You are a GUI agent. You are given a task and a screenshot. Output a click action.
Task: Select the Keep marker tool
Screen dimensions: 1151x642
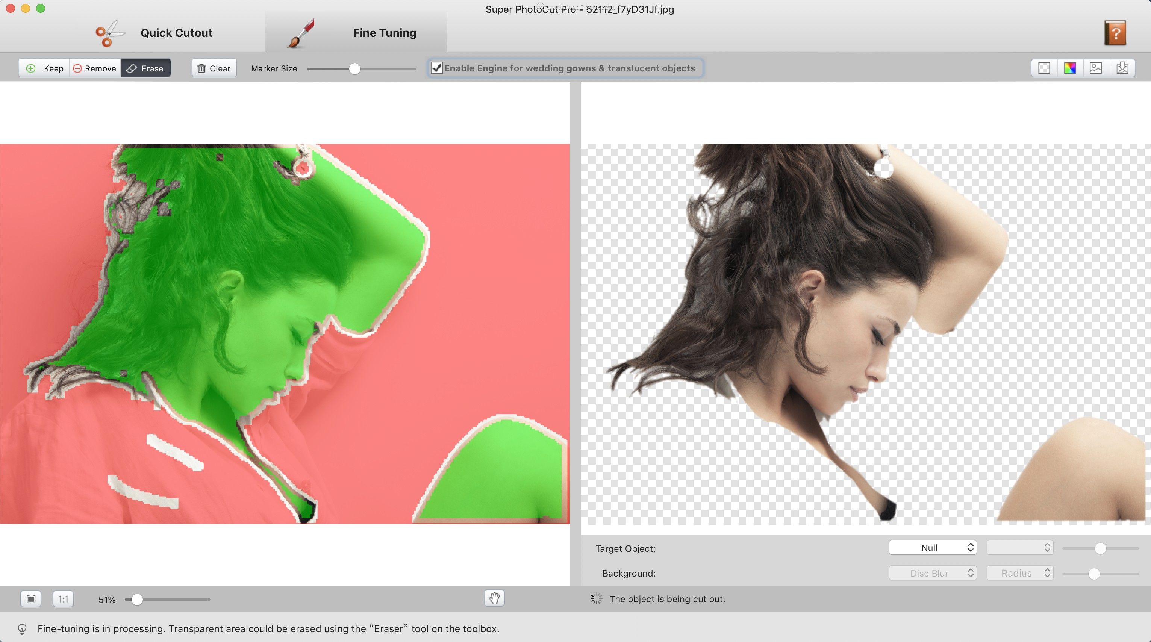[44, 67]
